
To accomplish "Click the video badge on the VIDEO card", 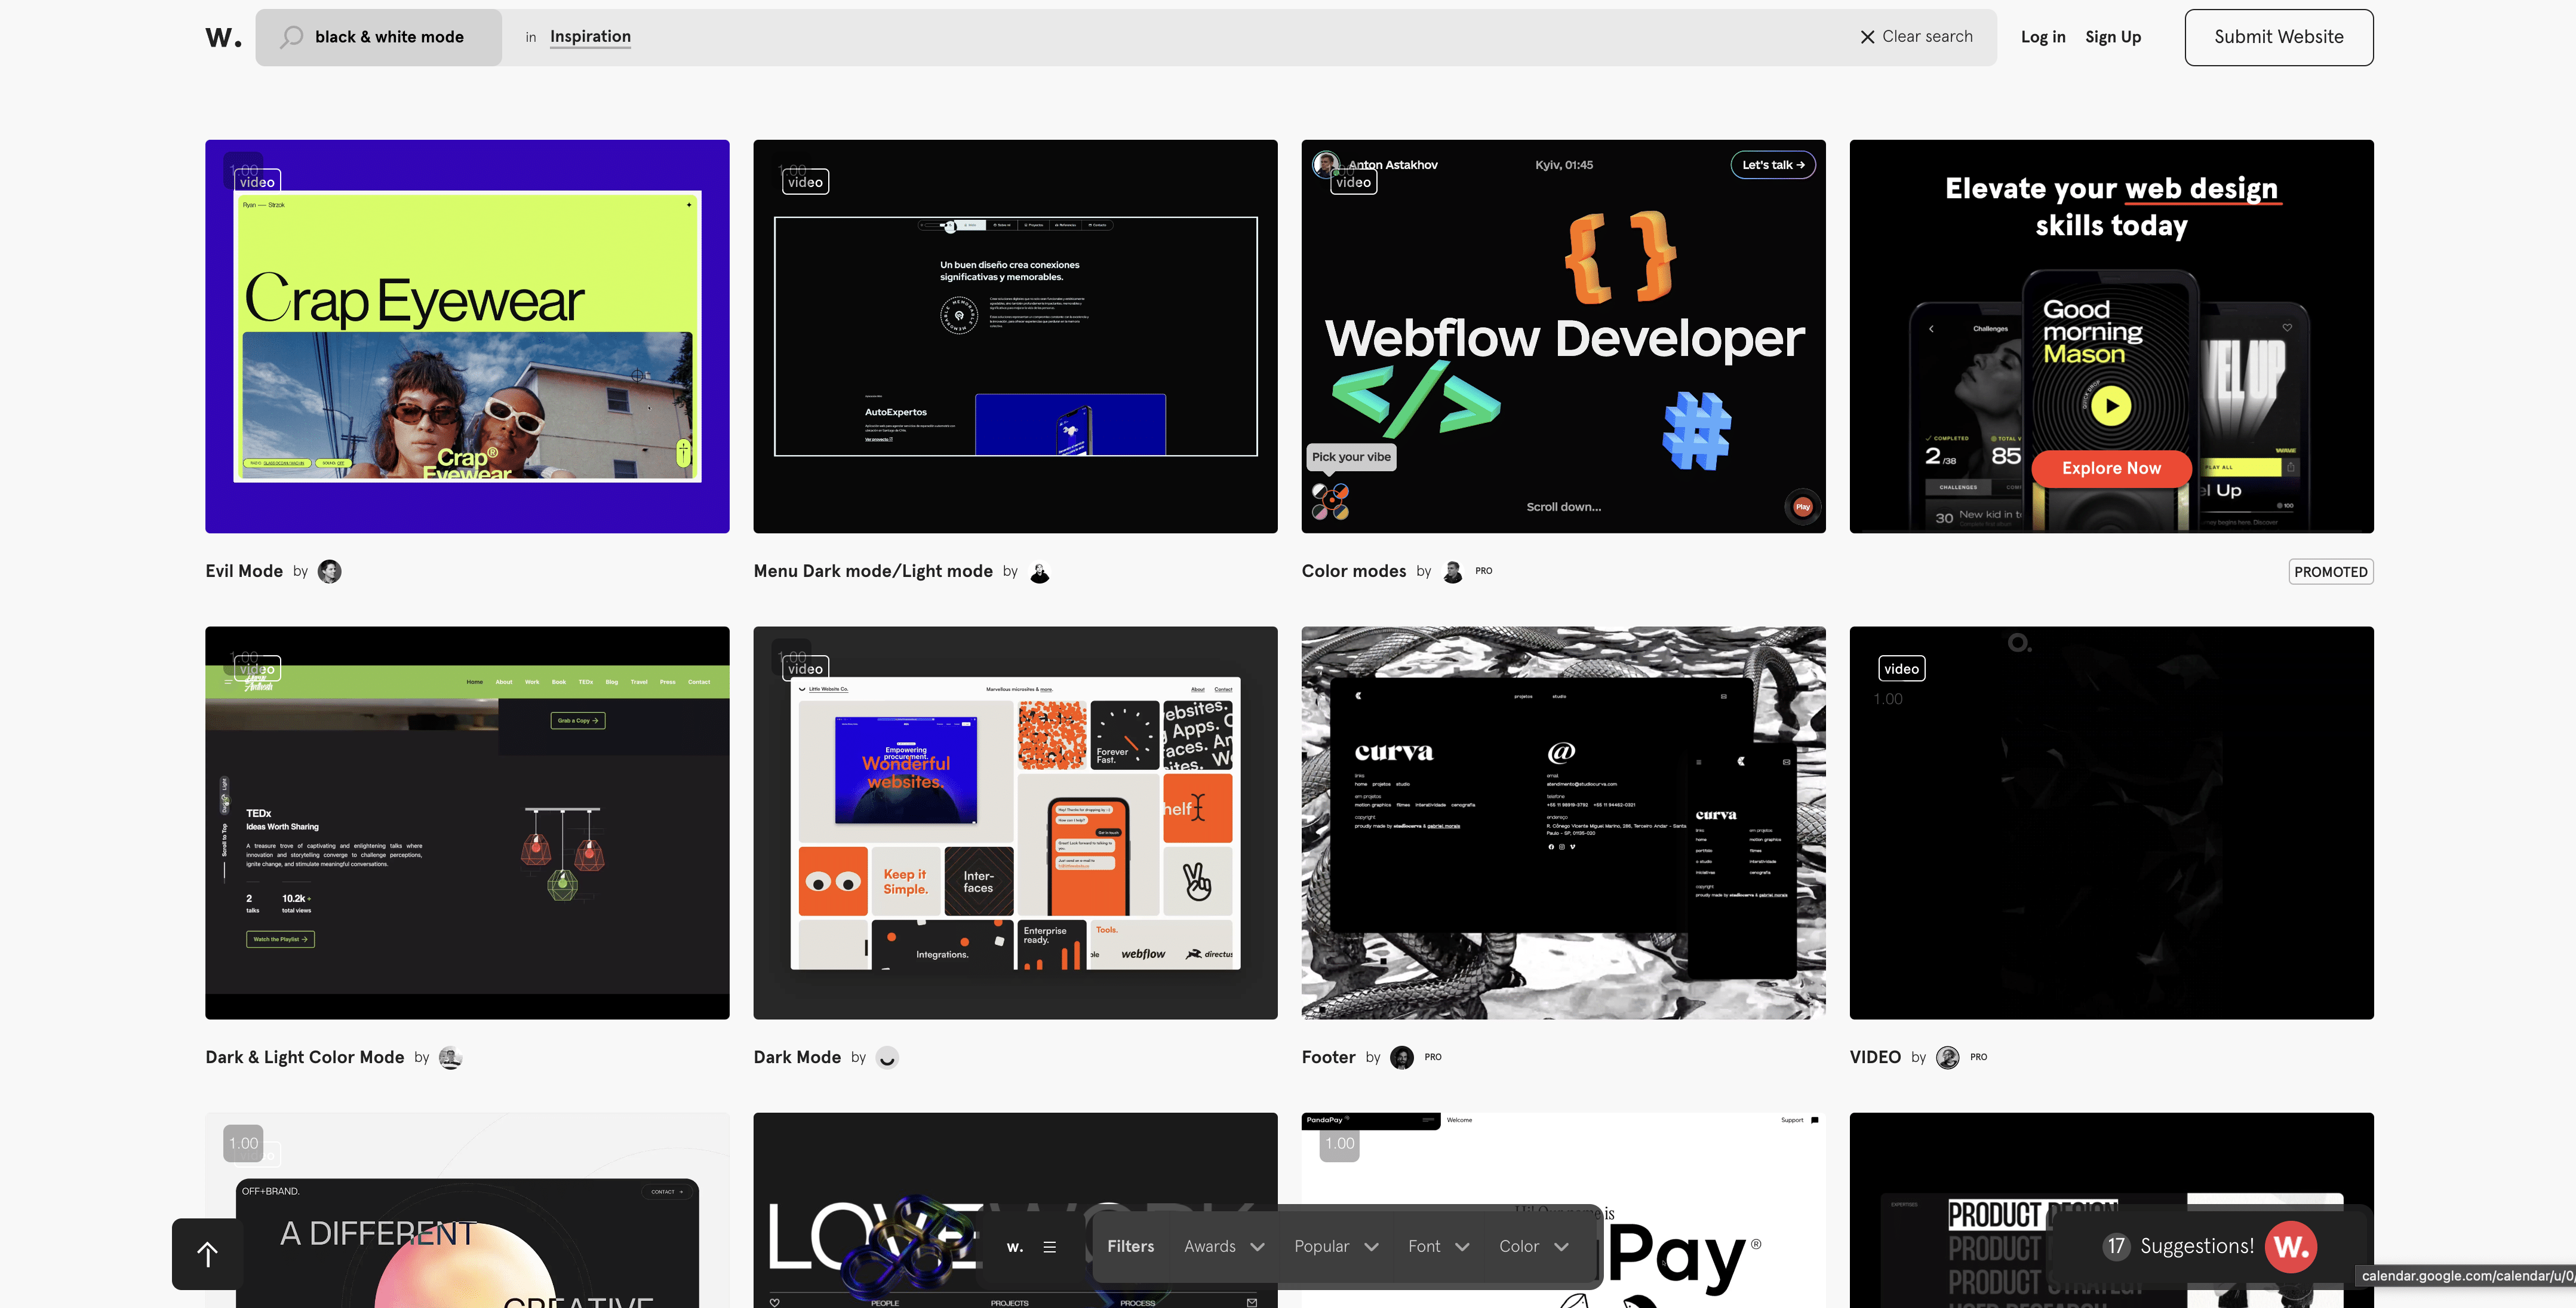I will click(1901, 668).
